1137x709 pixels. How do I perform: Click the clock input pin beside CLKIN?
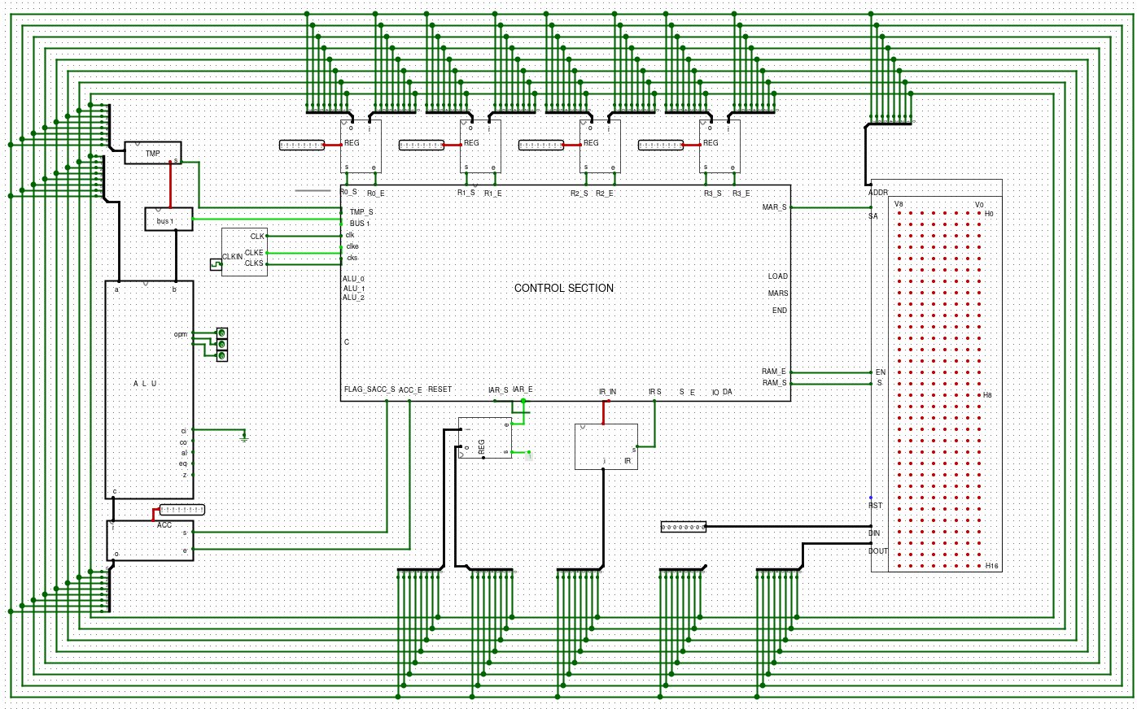[216, 264]
